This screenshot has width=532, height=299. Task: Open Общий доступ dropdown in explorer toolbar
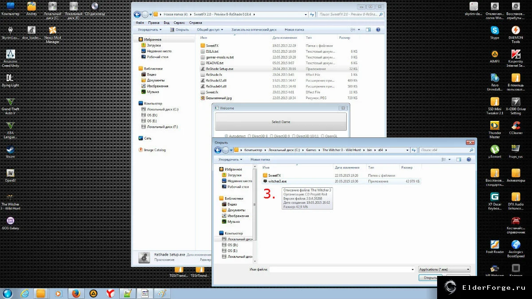[210, 30]
